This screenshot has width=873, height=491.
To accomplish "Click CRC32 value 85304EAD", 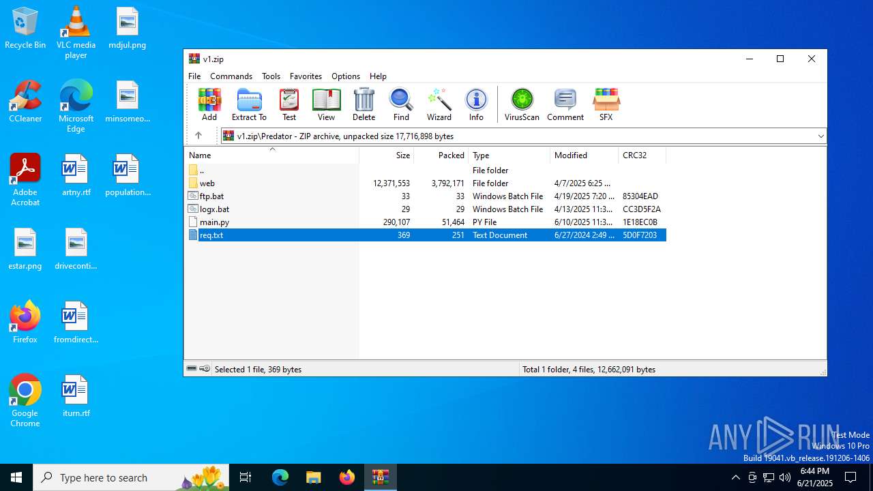I will point(640,196).
